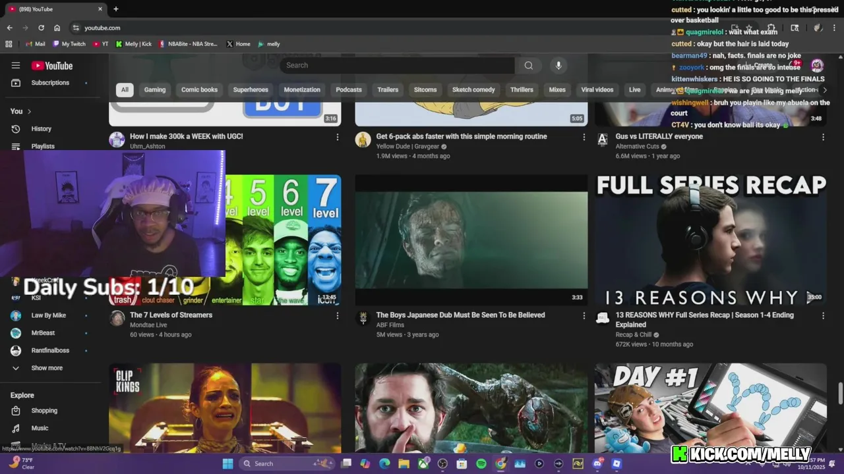Open a new browser tab with plus
The height and width of the screenshot is (474, 844).
(116, 9)
